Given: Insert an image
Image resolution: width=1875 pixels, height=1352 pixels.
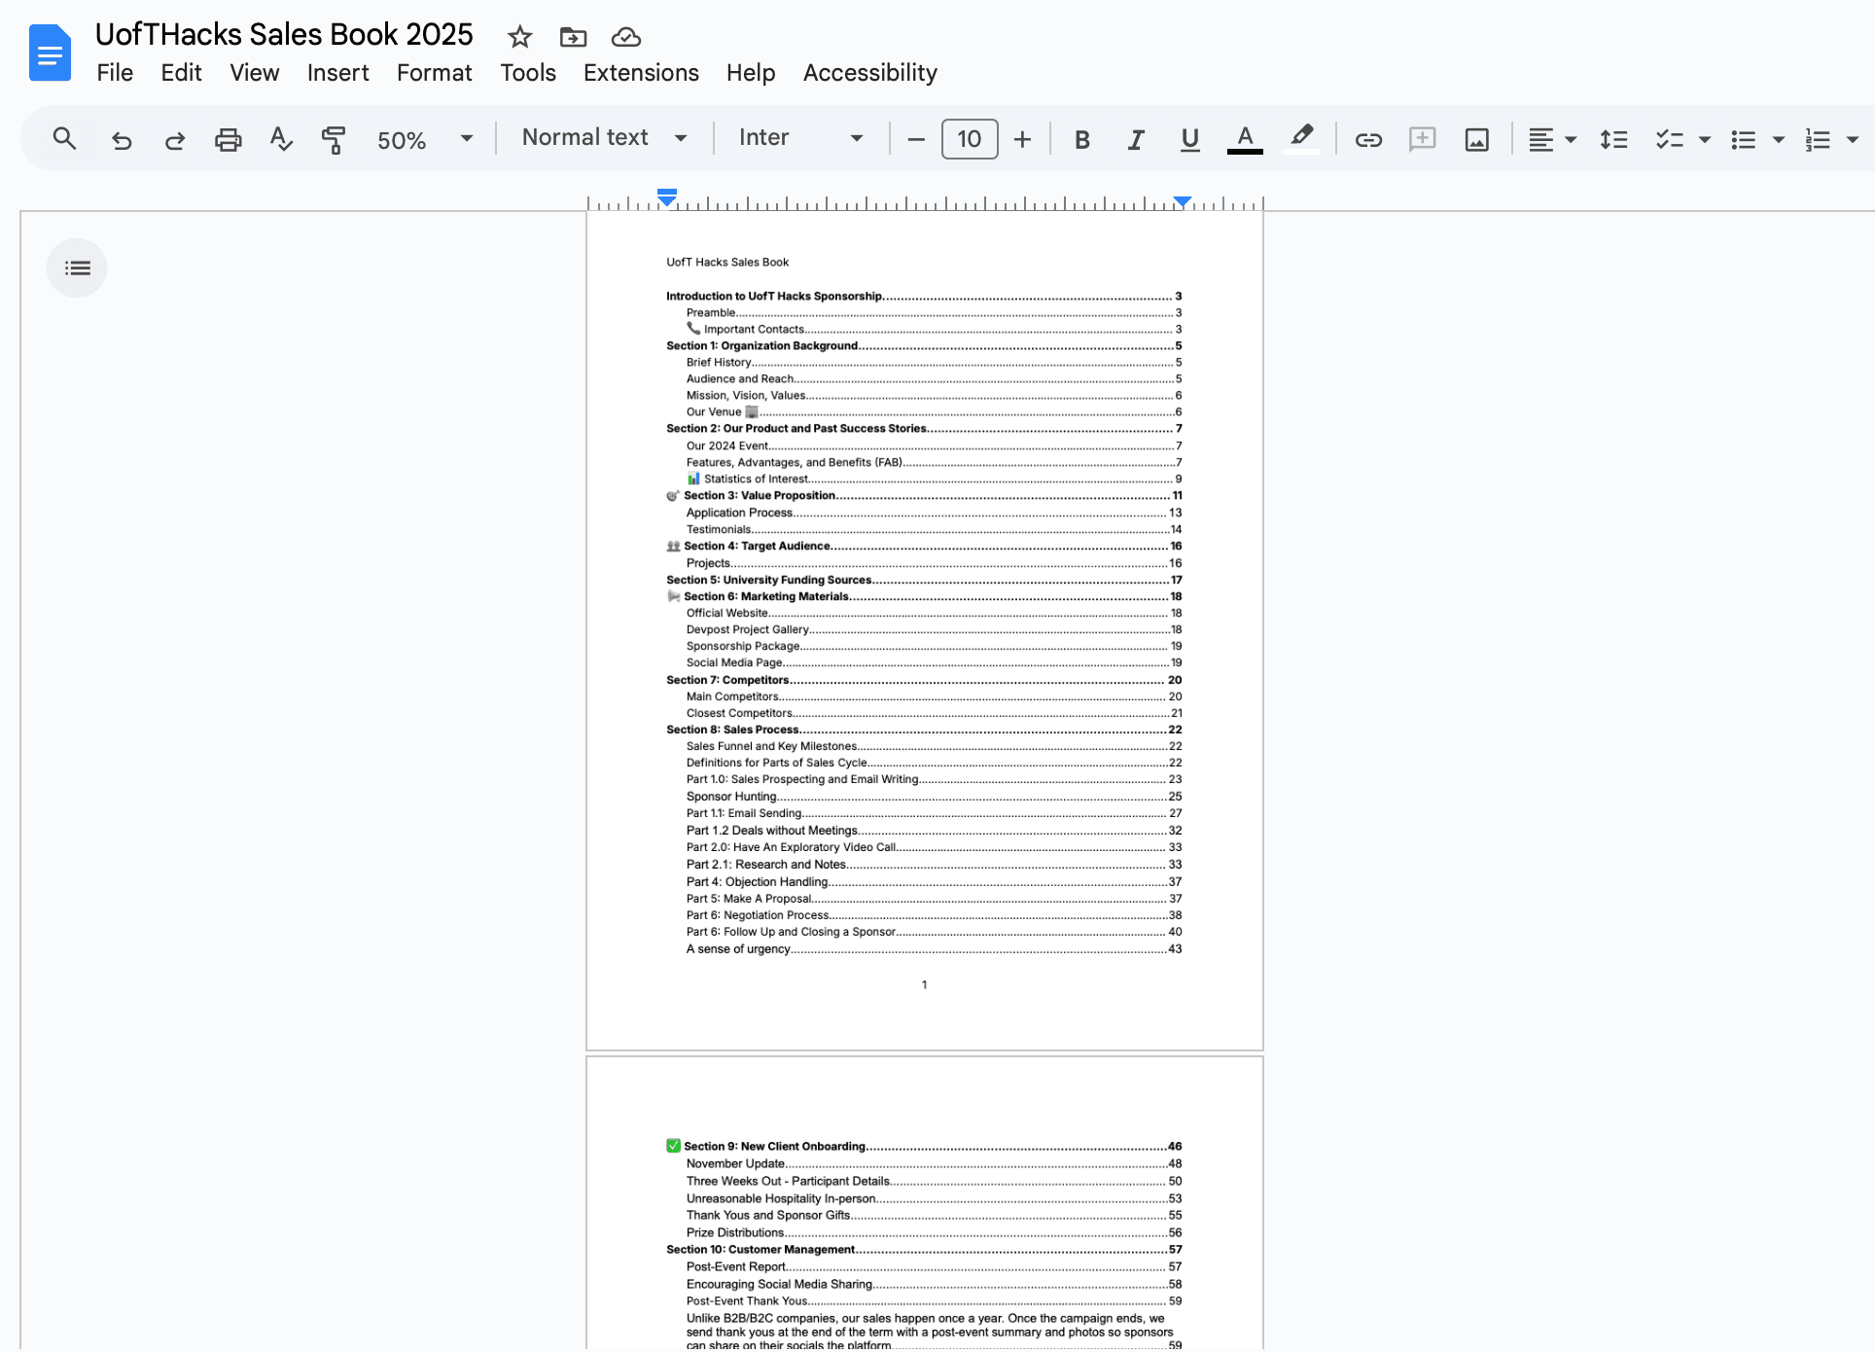Looking at the screenshot, I should click(1476, 139).
